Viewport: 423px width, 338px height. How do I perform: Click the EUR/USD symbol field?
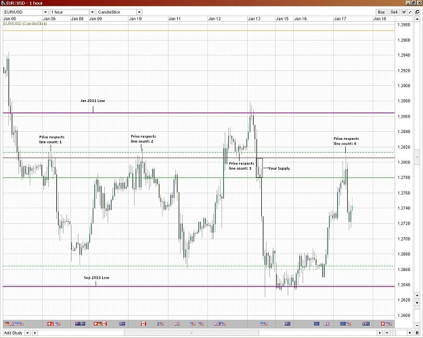22,12
